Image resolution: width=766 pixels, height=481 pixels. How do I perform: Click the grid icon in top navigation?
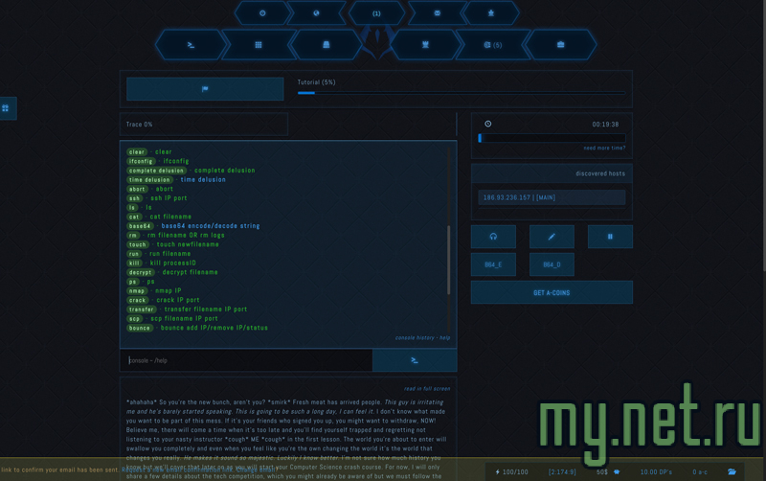pyautogui.click(x=259, y=44)
